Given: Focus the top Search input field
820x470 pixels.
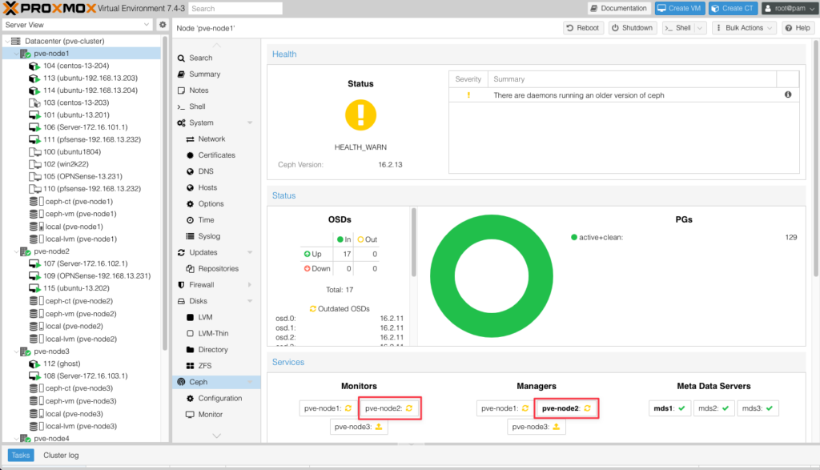Looking at the screenshot, I should point(235,8).
